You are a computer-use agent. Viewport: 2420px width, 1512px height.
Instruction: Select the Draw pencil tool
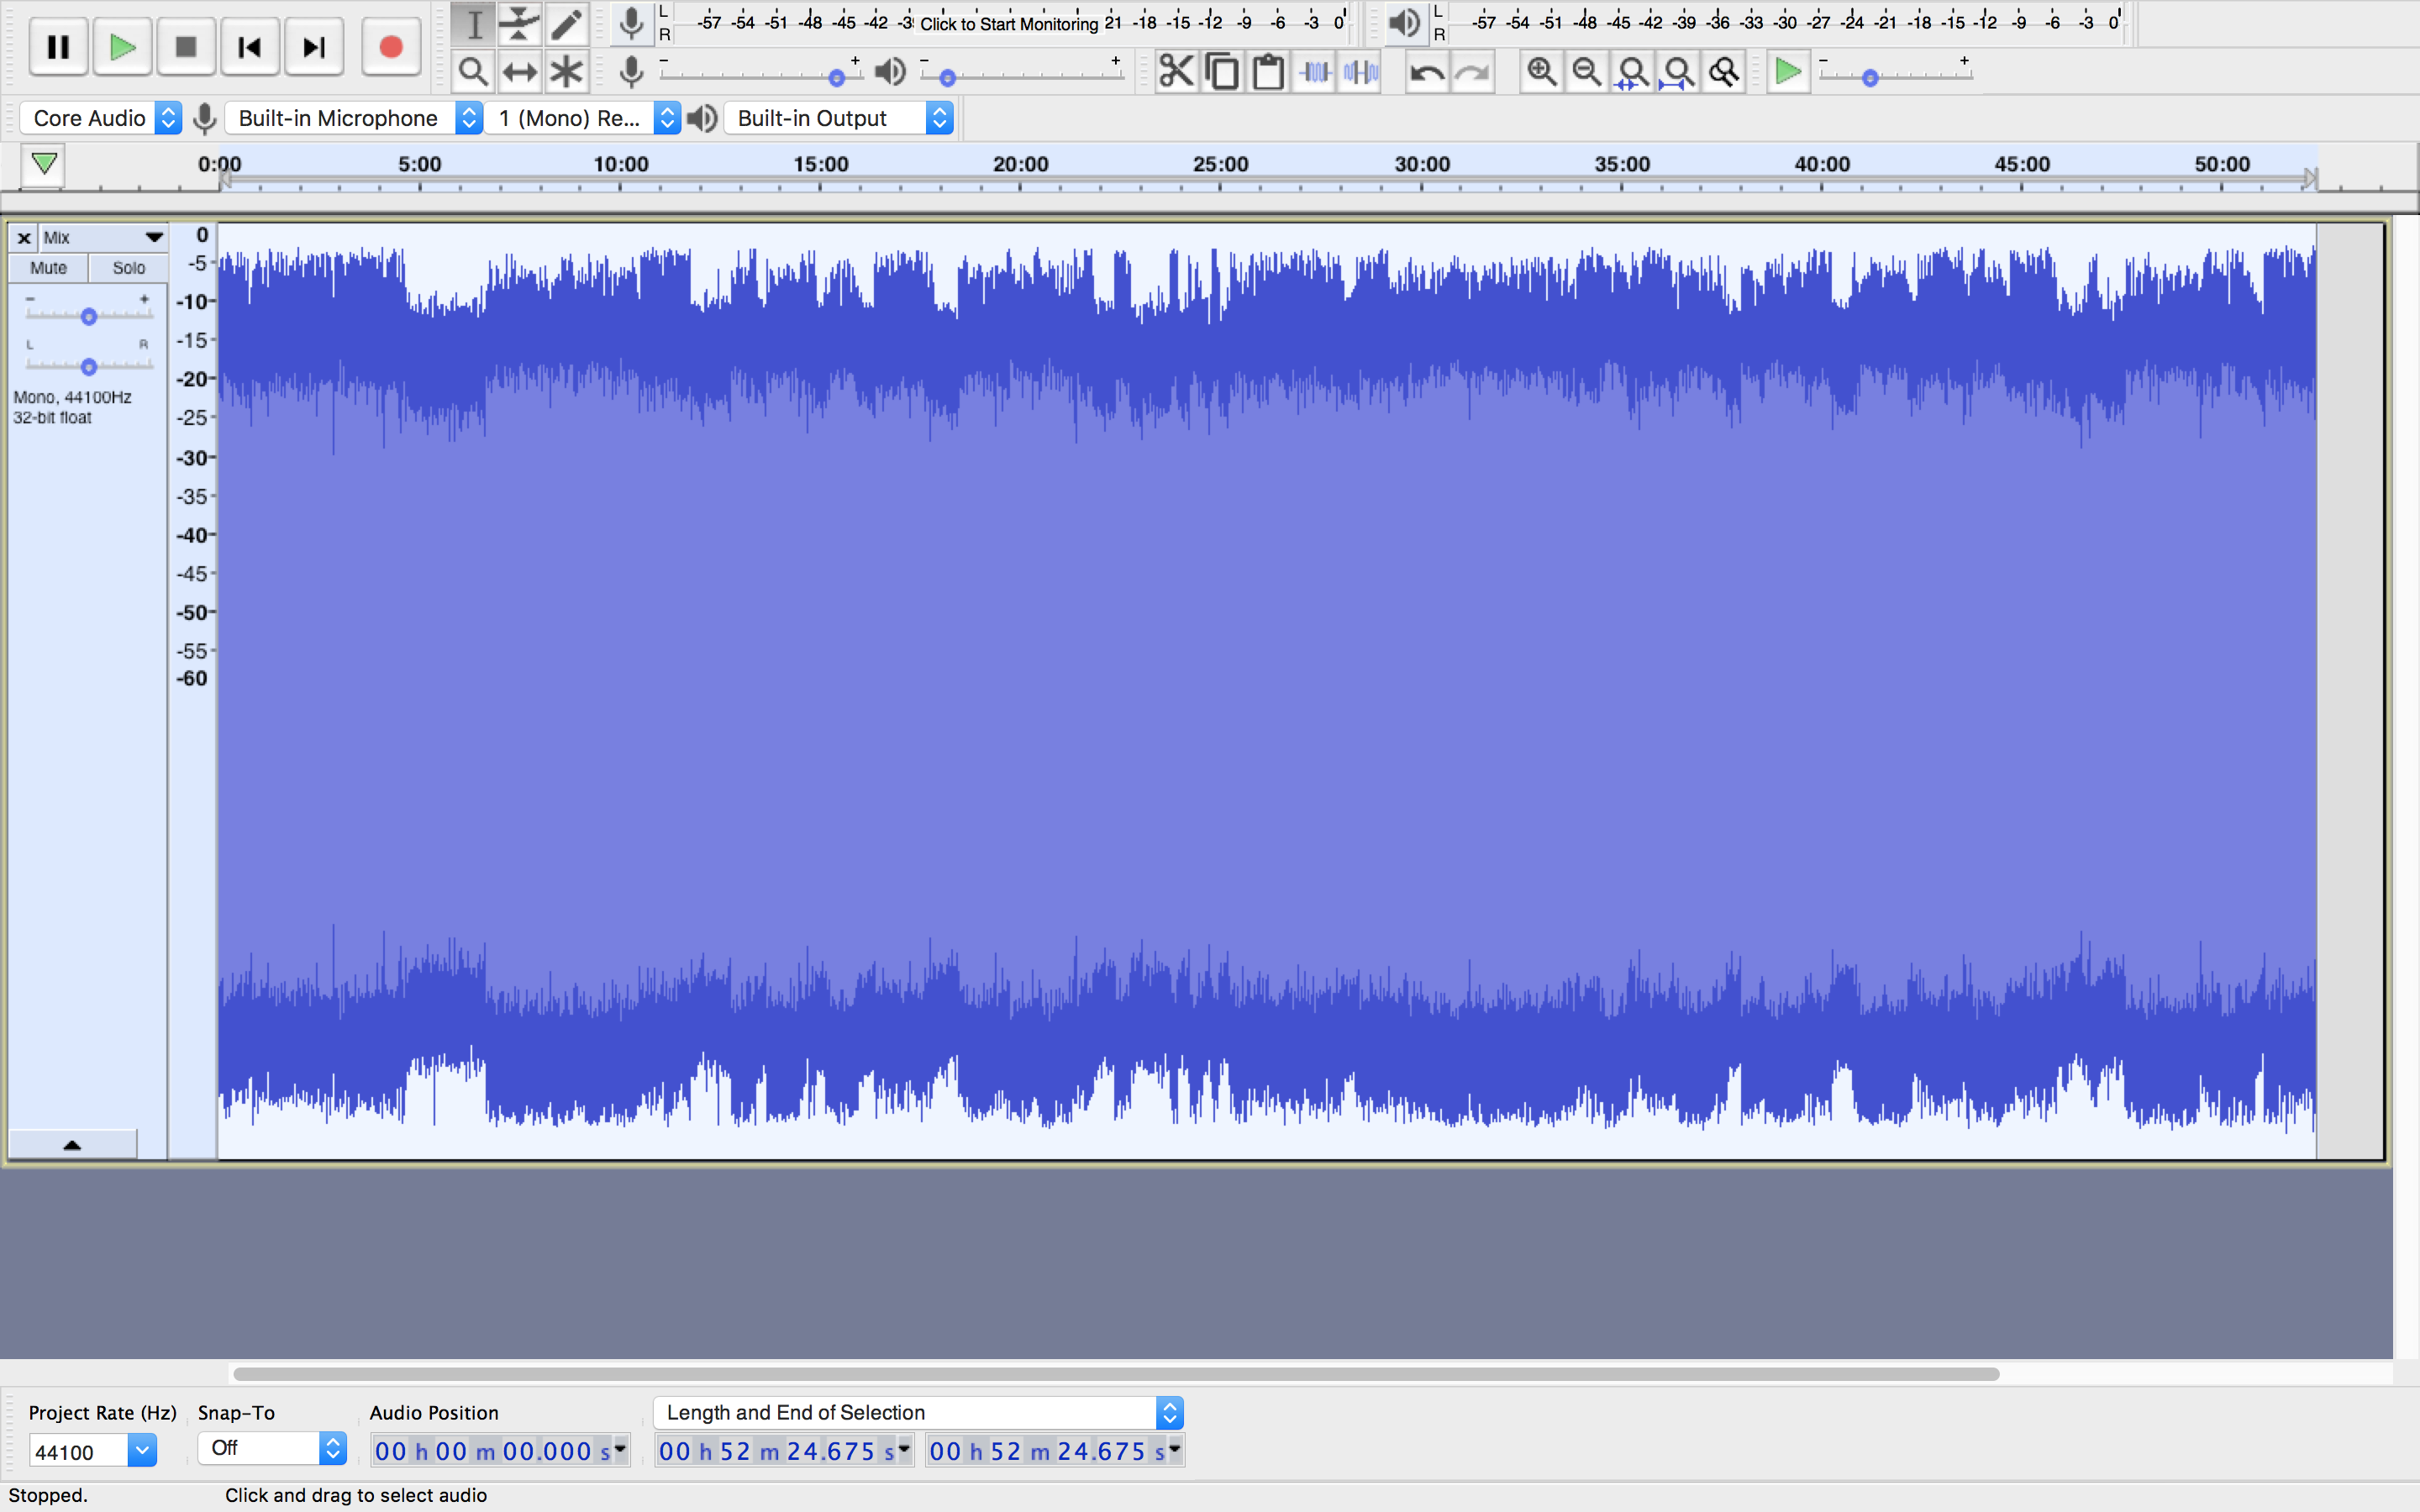click(566, 24)
